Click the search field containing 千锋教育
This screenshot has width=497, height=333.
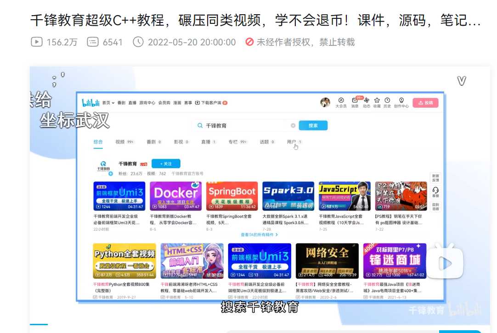pyautogui.click(x=244, y=126)
